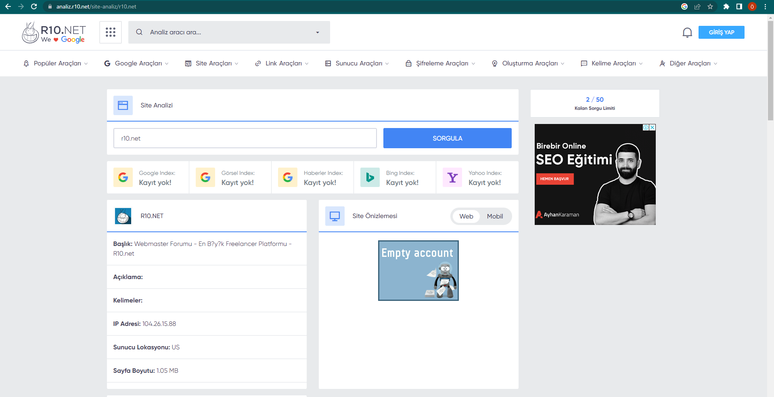Screen dimensions: 774x397
Task: Click the Empty account preview image
Action: 418,271
